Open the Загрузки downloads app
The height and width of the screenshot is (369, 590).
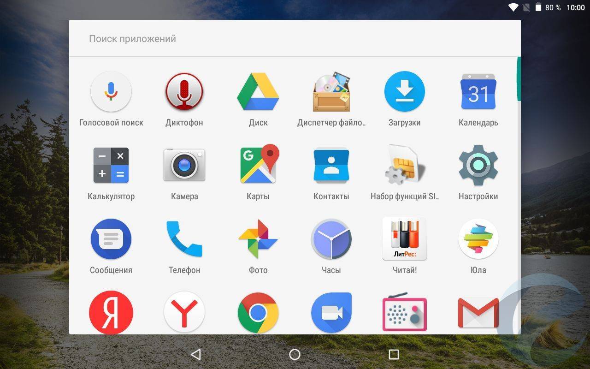point(404,92)
